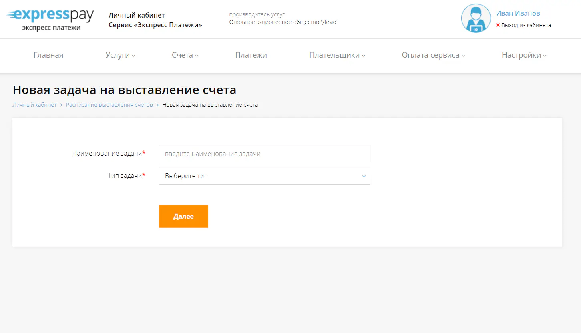The height and width of the screenshot is (333, 581).
Task: Click the Личный кабинет breadcrumb link
Action: (34, 104)
